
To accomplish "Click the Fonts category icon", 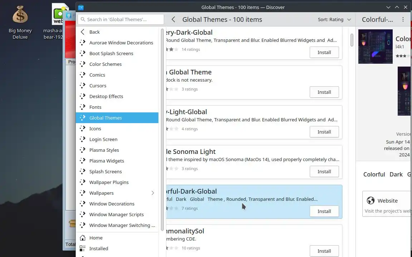I will 83,107.
